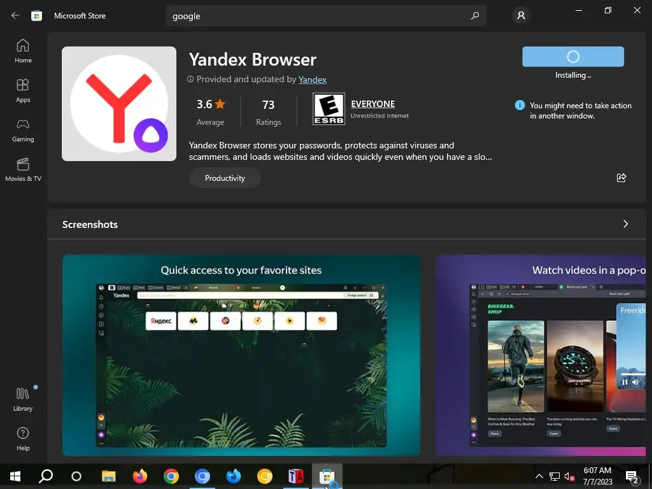Launch Google Chrome from taskbar

tap(171, 476)
